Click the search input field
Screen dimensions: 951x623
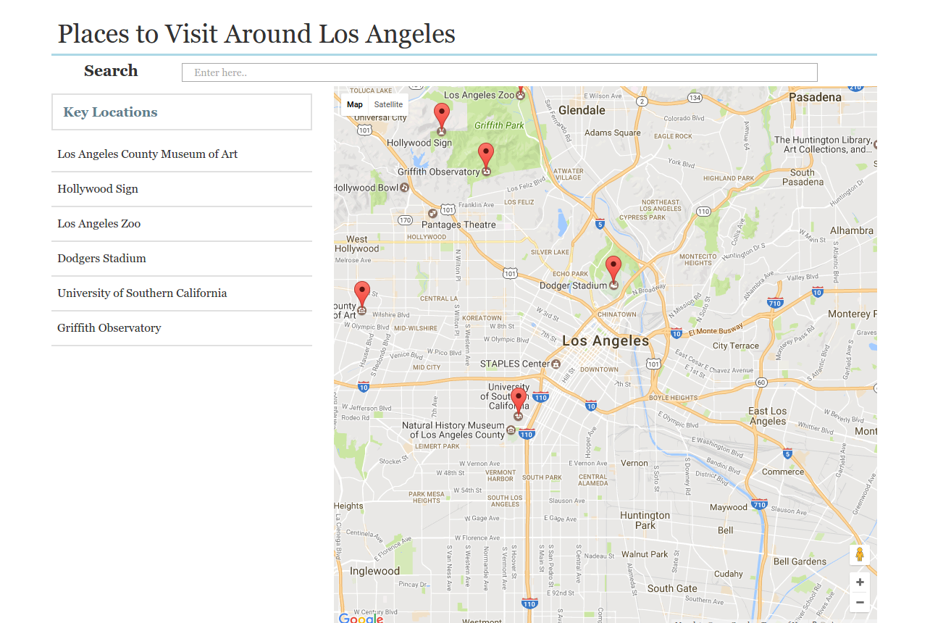(x=499, y=72)
